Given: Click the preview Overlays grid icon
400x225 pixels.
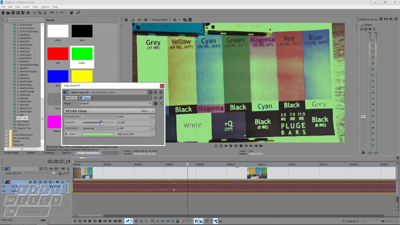Looking at the screenshot, I should pyautogui.click(x=175, y=20).
